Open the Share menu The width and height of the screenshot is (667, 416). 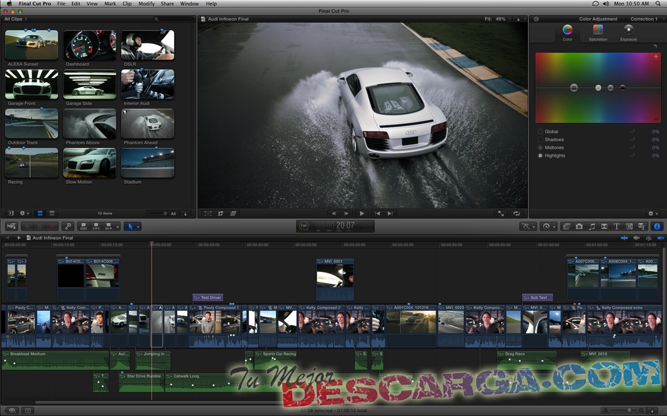tap(167, 3)
